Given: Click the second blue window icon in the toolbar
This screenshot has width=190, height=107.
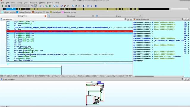Looking at the screenshot, I should click(57, 6).
